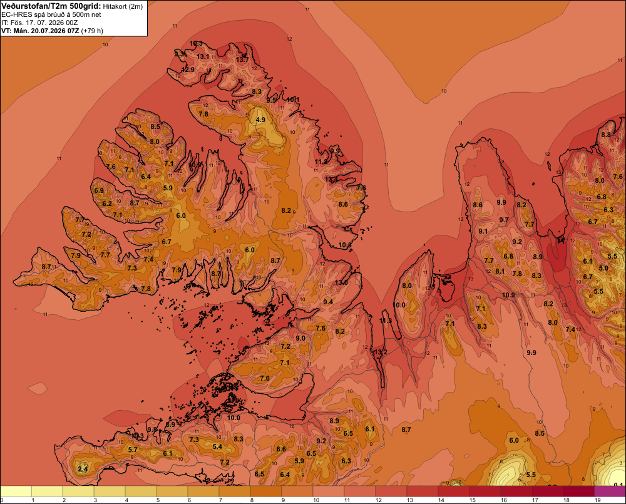
Task: Click the 2.4 temperature value on the map
Action: pyautogui.click(x=83, y=469)
